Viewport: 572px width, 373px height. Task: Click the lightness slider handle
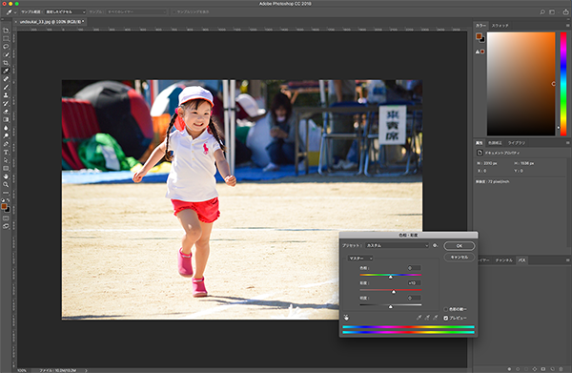tap(390, 307)
